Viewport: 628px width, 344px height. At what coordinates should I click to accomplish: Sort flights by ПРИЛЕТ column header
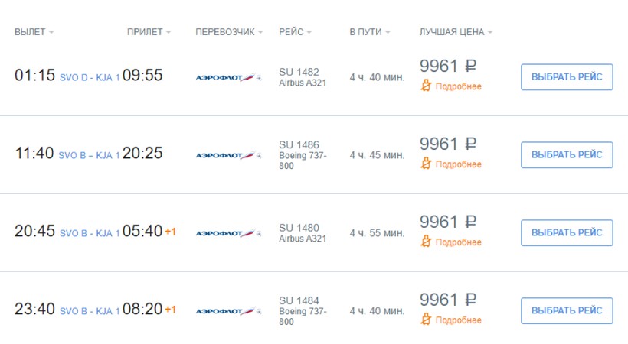point(149,32)
